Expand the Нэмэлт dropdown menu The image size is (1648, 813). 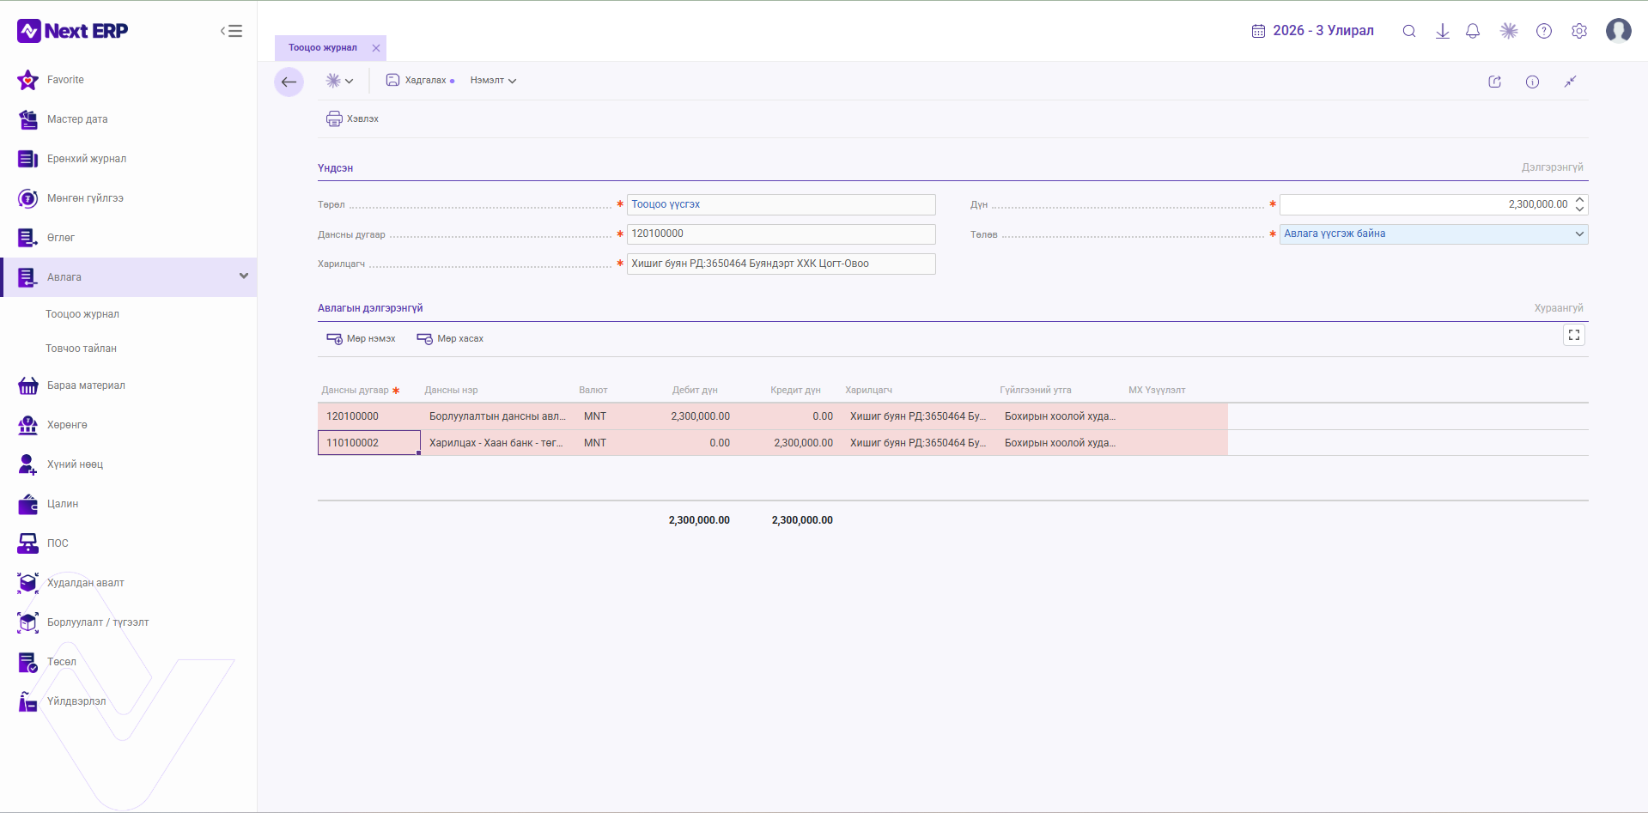(x=493, y=81)
